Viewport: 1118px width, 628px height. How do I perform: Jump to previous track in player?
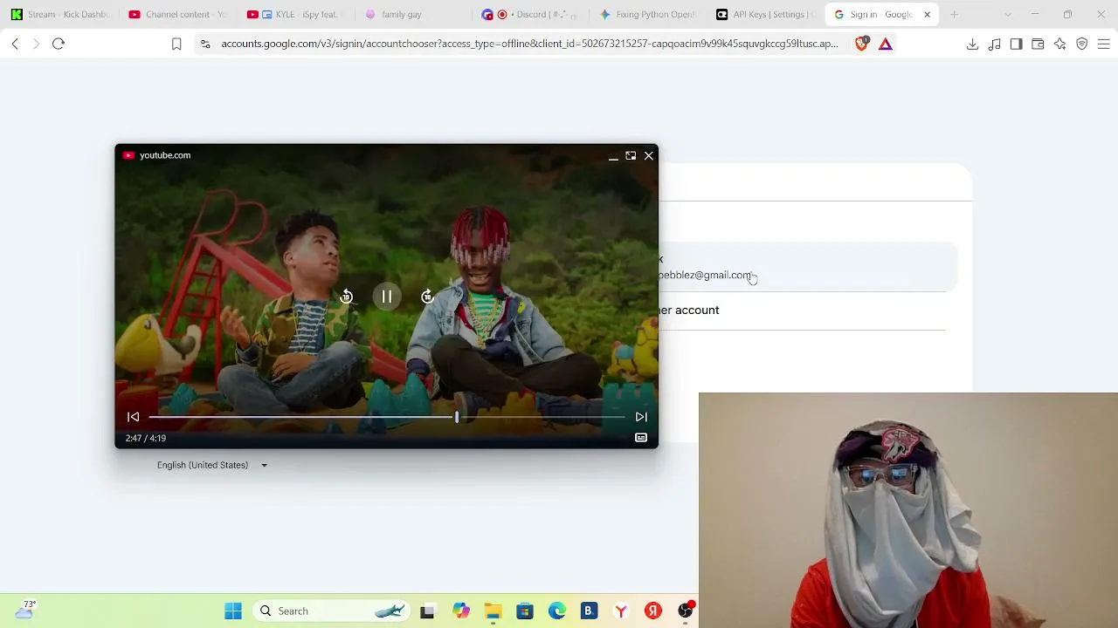click(x=134, y=417)
